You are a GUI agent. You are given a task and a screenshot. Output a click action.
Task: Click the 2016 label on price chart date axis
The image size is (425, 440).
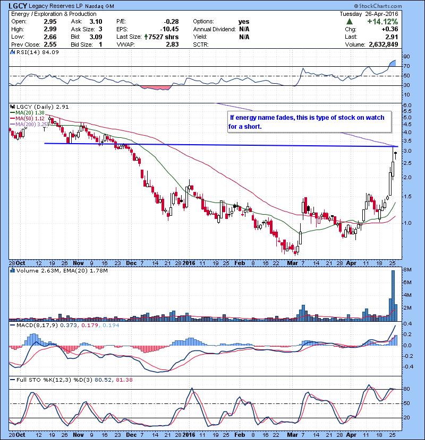[189, 263]
